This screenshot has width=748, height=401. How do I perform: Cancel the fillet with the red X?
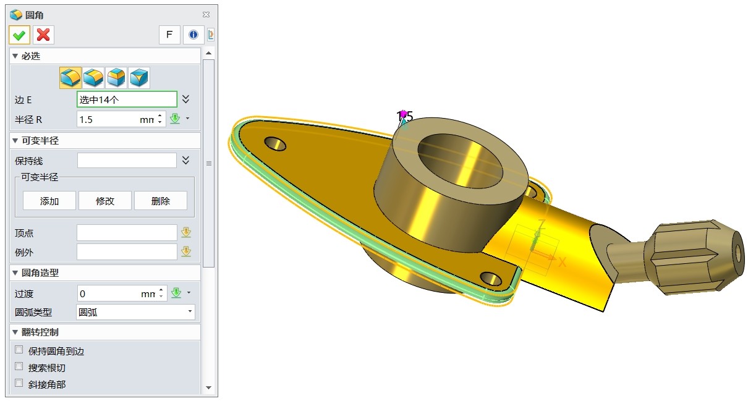43,35
